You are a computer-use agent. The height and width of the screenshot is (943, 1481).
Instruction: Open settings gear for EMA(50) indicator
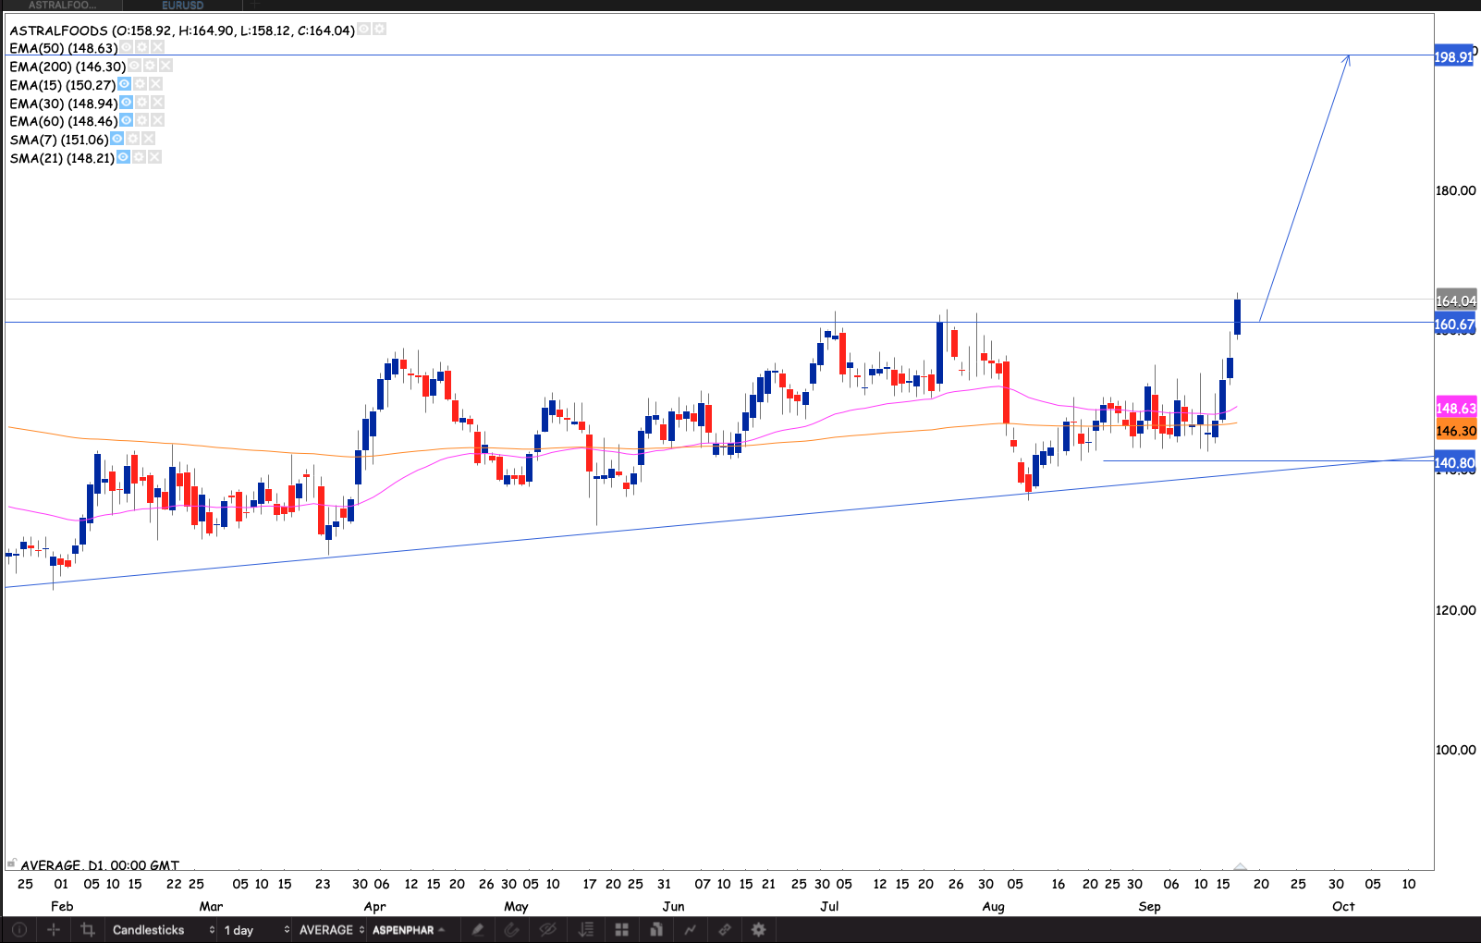pyautogui.click(x=141, y=48)
